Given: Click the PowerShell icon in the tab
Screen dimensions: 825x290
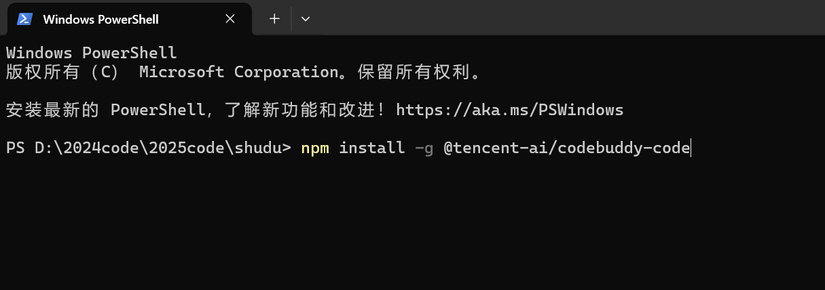Looking at the screenshot, I should pyautogui.click(x=25, y=19).
